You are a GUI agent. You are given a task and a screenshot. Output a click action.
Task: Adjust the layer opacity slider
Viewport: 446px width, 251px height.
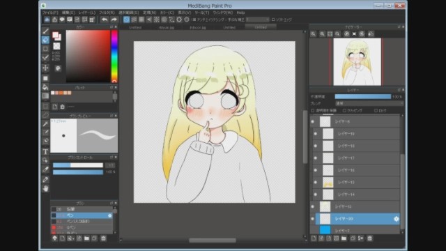(x=362, y=97)
